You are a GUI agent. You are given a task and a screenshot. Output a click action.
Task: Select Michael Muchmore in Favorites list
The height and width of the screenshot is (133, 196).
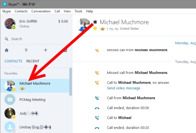pos(35,86)
